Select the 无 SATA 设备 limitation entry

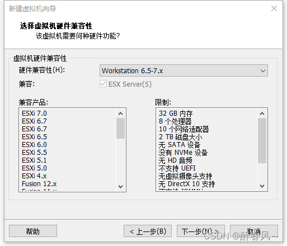click(180, 145)
